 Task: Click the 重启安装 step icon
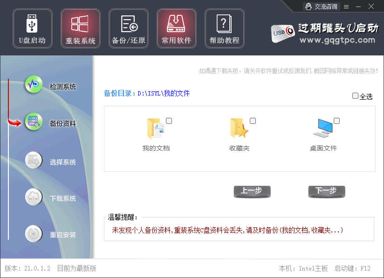pos(34,233)
